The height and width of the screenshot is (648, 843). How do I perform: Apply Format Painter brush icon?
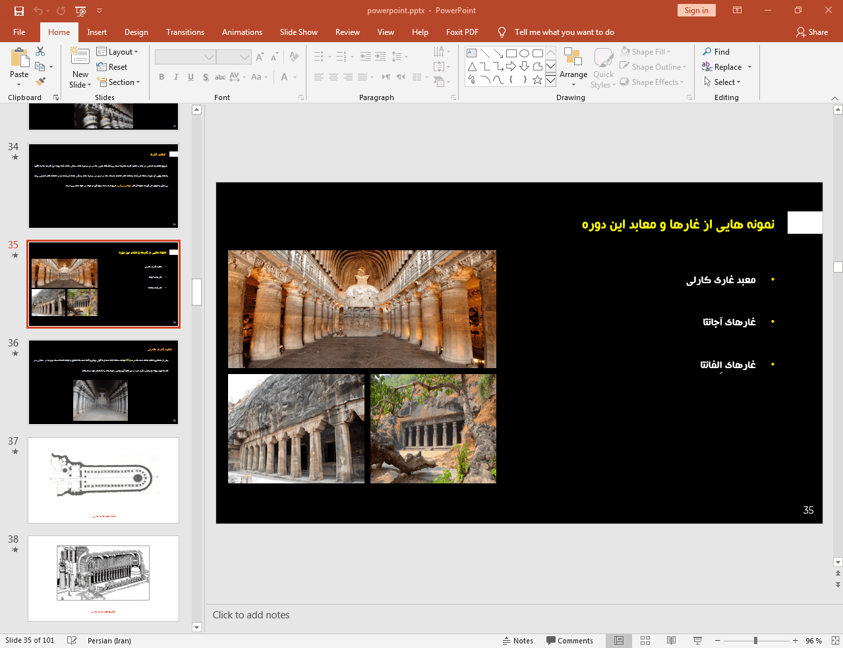click(40, 82)
